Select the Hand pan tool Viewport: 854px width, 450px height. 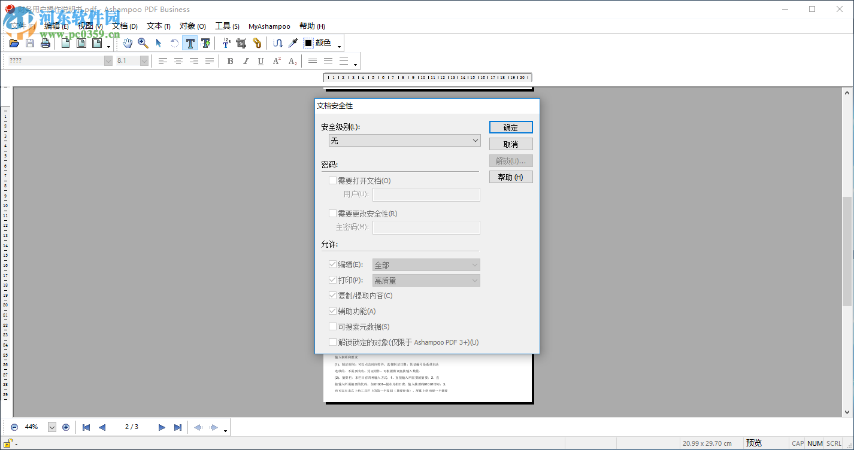point(127,42)
